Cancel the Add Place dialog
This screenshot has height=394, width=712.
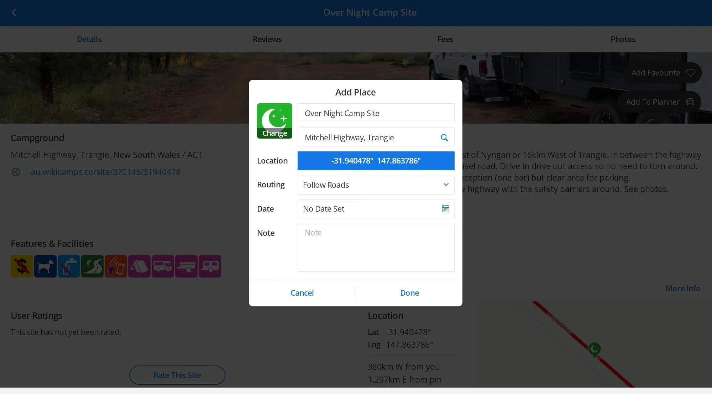tap(302, 293)
